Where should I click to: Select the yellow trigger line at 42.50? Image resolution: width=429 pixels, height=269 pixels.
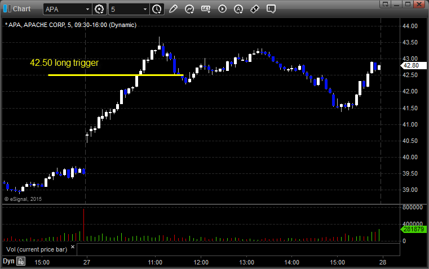[x=116, y=75]
